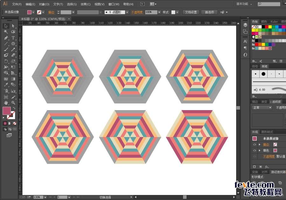Select the Pen tool
Screen dimensions: 286x200
point(6,38)
